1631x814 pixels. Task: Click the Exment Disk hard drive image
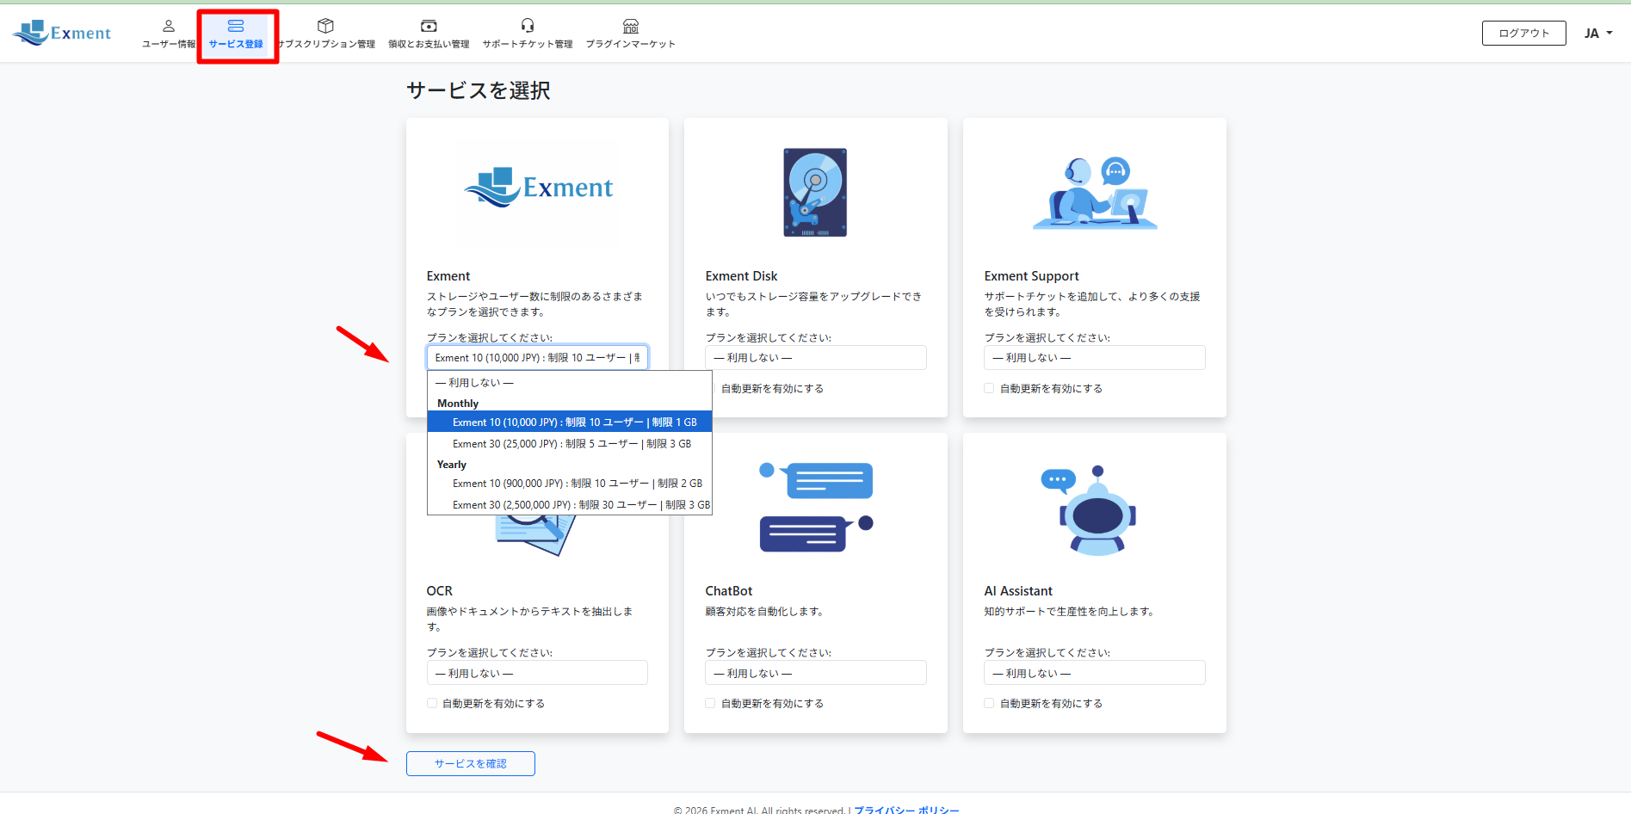(x=815, y=192)
